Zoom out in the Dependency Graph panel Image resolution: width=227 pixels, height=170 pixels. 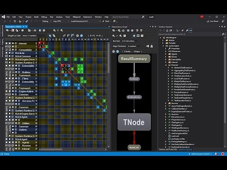(113, 36)
